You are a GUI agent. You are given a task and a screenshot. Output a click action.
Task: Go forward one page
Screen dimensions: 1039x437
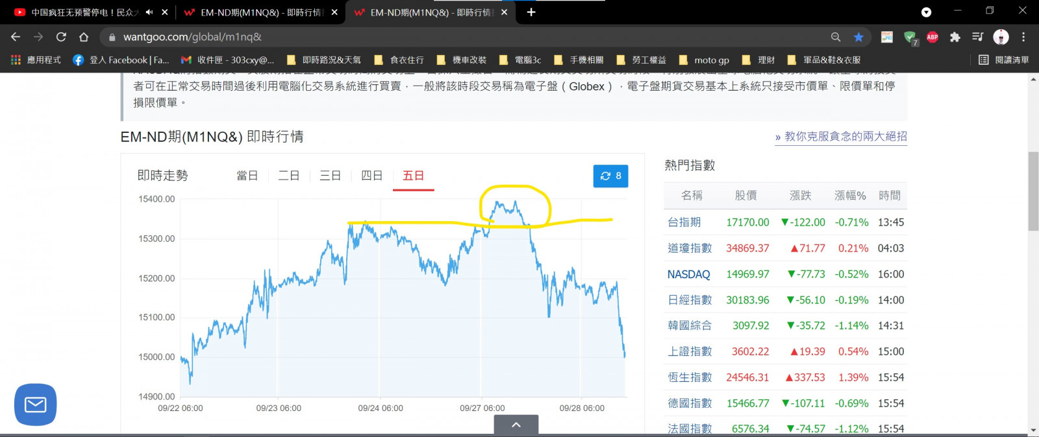[38, 37]
